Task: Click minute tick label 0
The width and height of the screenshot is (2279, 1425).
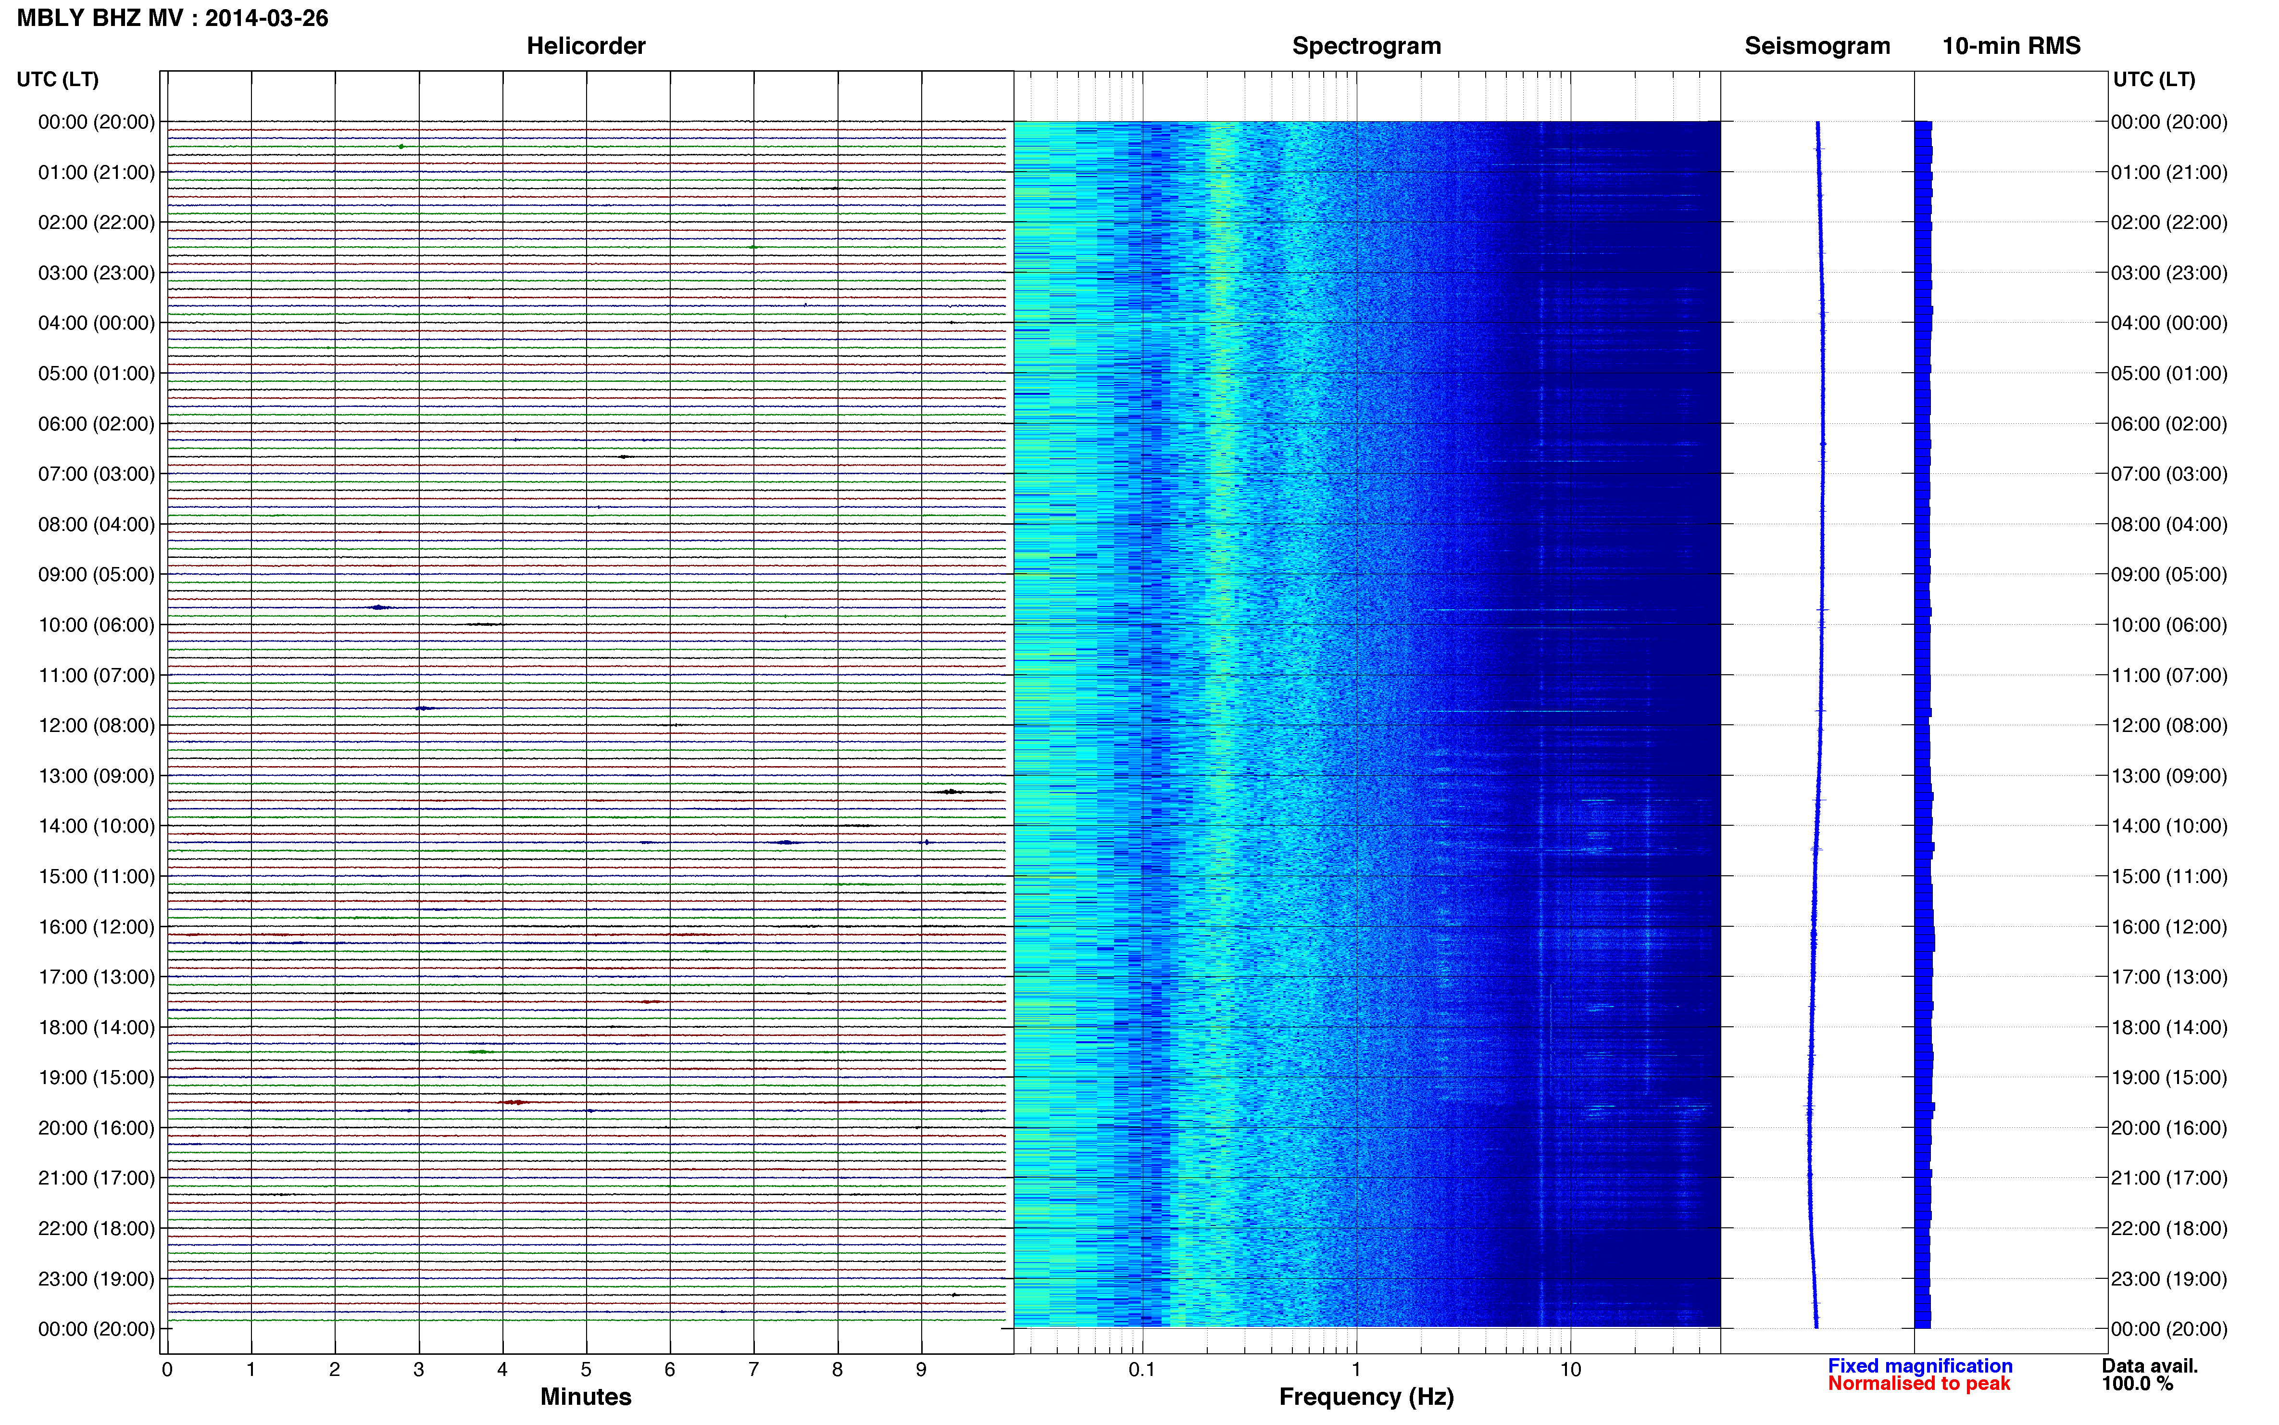Action: 167,1369
